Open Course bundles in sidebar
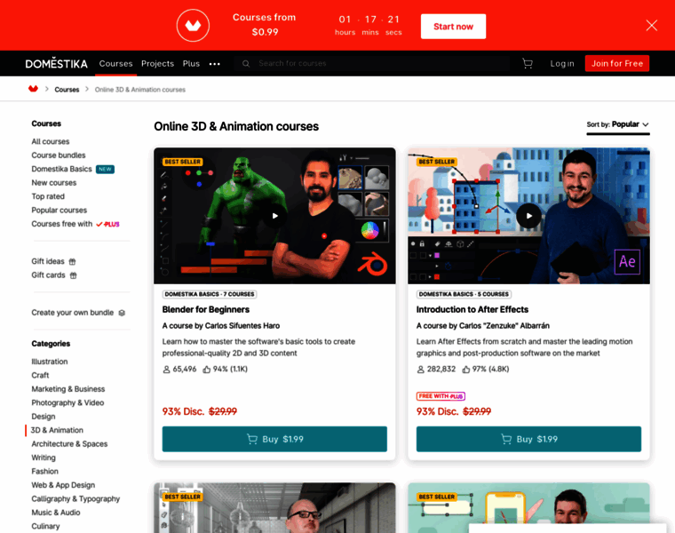The image size is (675, 533). click(59, 155)
